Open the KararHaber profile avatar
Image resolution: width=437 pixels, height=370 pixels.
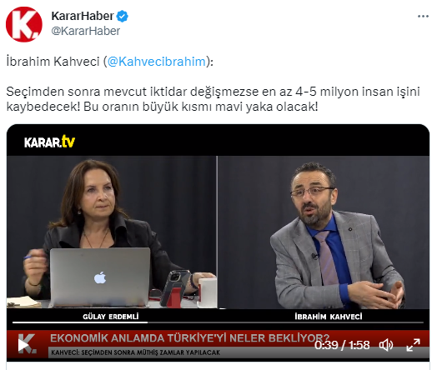24,24
